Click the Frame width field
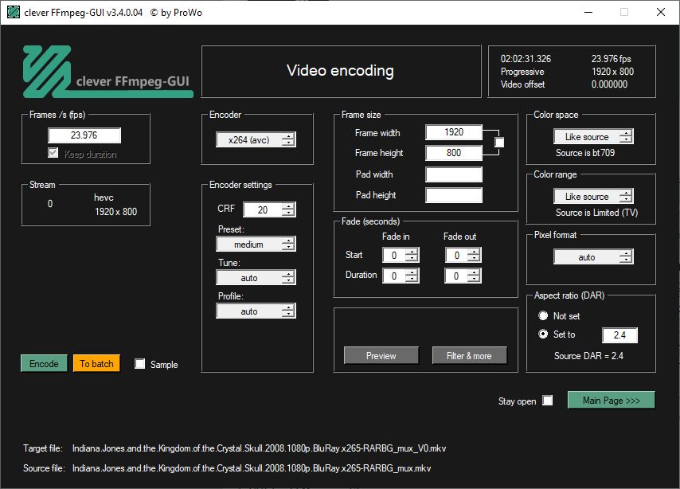The width and height of the screenshot is (680, 489). tap(454, 132)
